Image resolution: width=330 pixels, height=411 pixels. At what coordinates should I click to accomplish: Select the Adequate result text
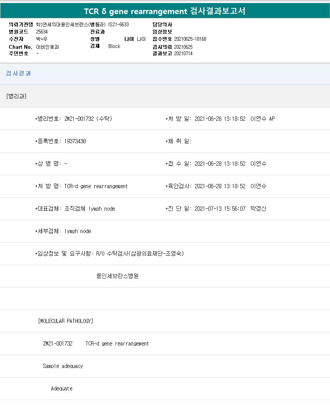click(x=62, y=389)
